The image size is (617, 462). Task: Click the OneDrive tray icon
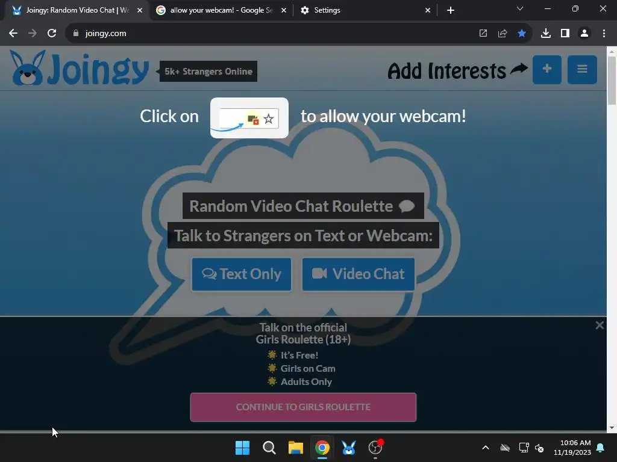[x=505, y=448]
